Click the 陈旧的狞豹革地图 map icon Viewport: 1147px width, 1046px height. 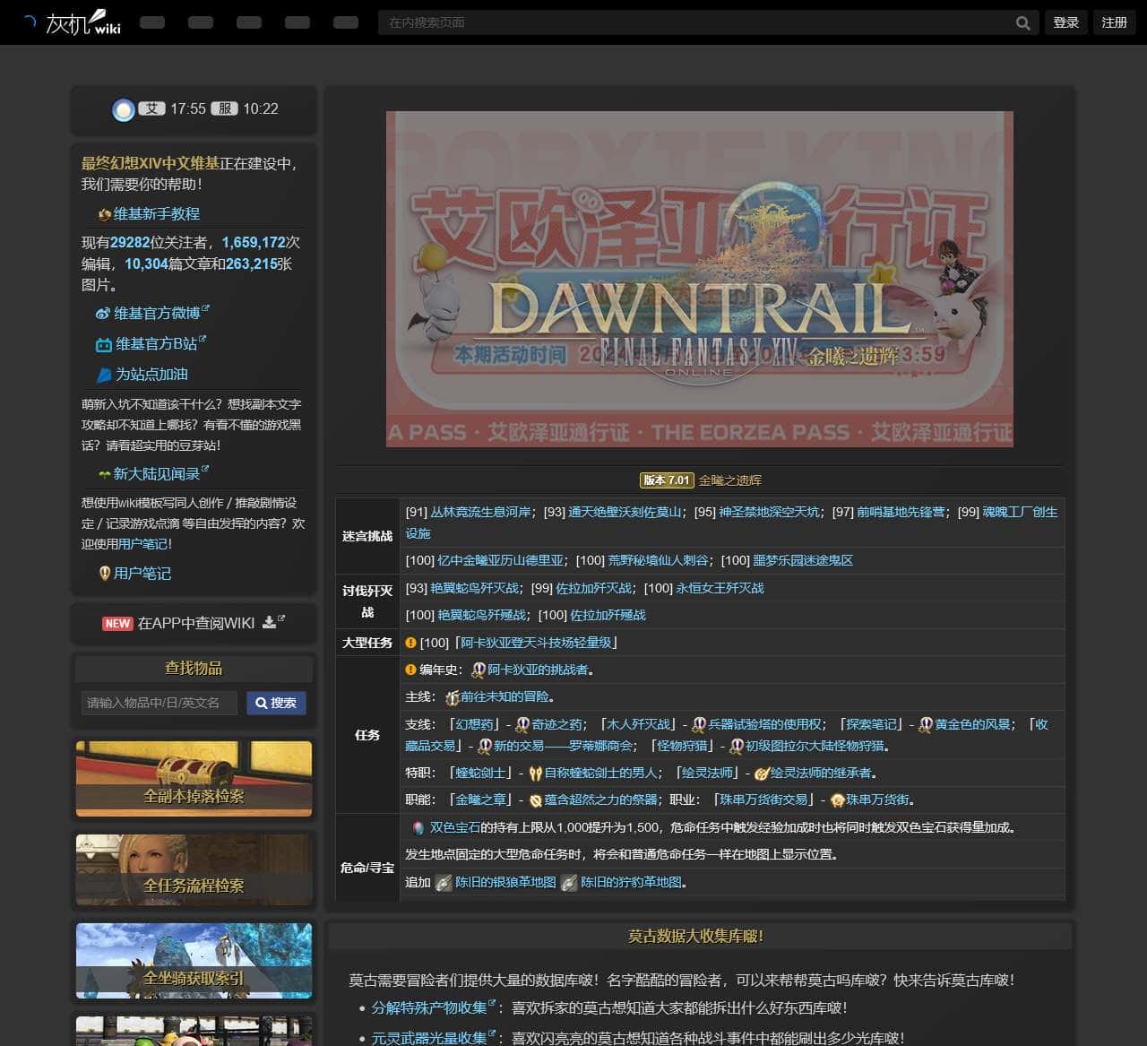click(568, 883)
